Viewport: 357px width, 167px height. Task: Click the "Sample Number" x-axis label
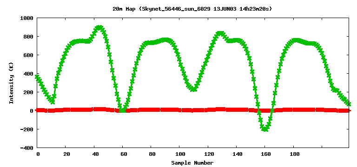[192, 163]
